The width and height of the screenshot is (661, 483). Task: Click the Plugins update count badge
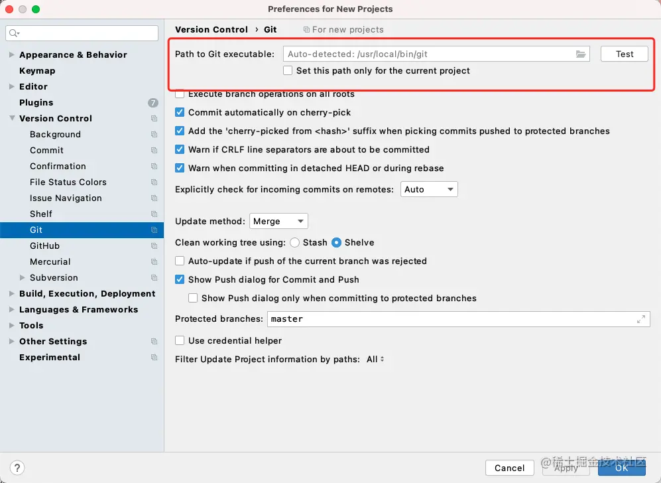[152, 103]
